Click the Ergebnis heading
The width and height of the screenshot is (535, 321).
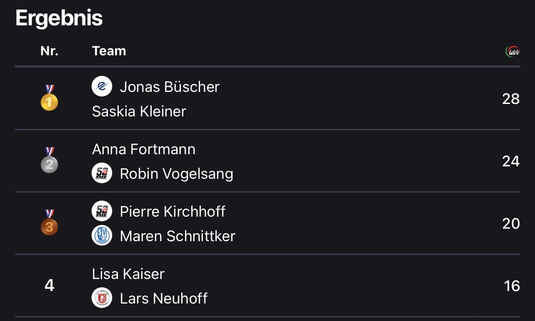point(59,18)
